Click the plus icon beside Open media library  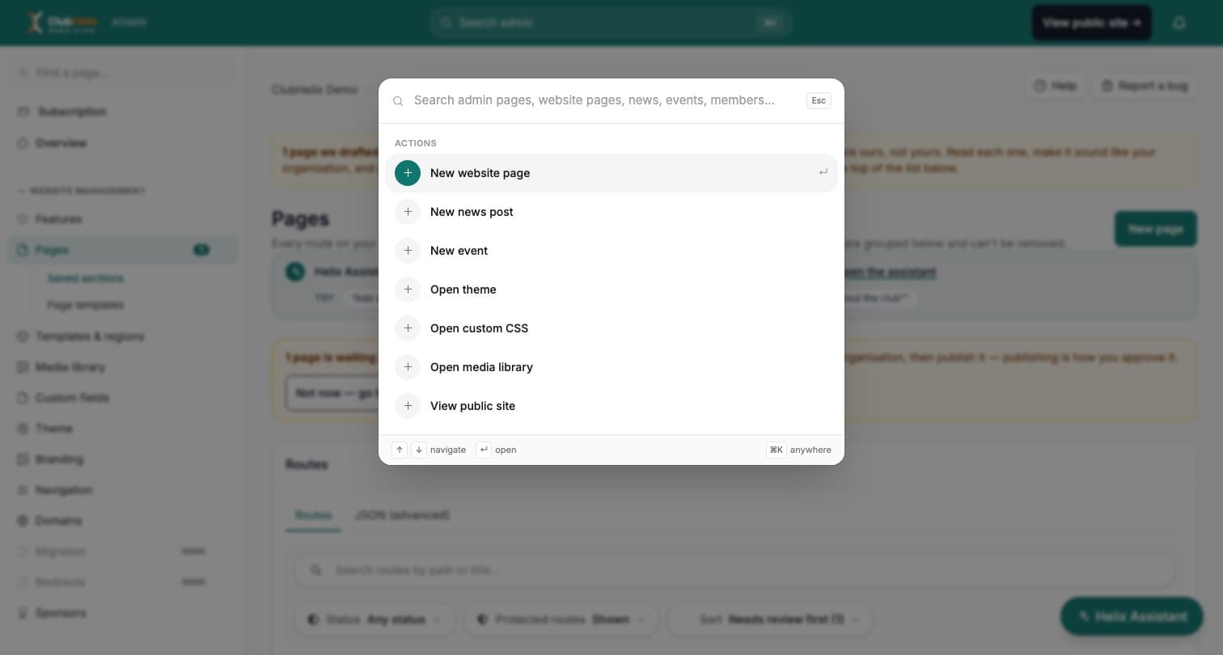pyautogui.click(x=408, y=367)
